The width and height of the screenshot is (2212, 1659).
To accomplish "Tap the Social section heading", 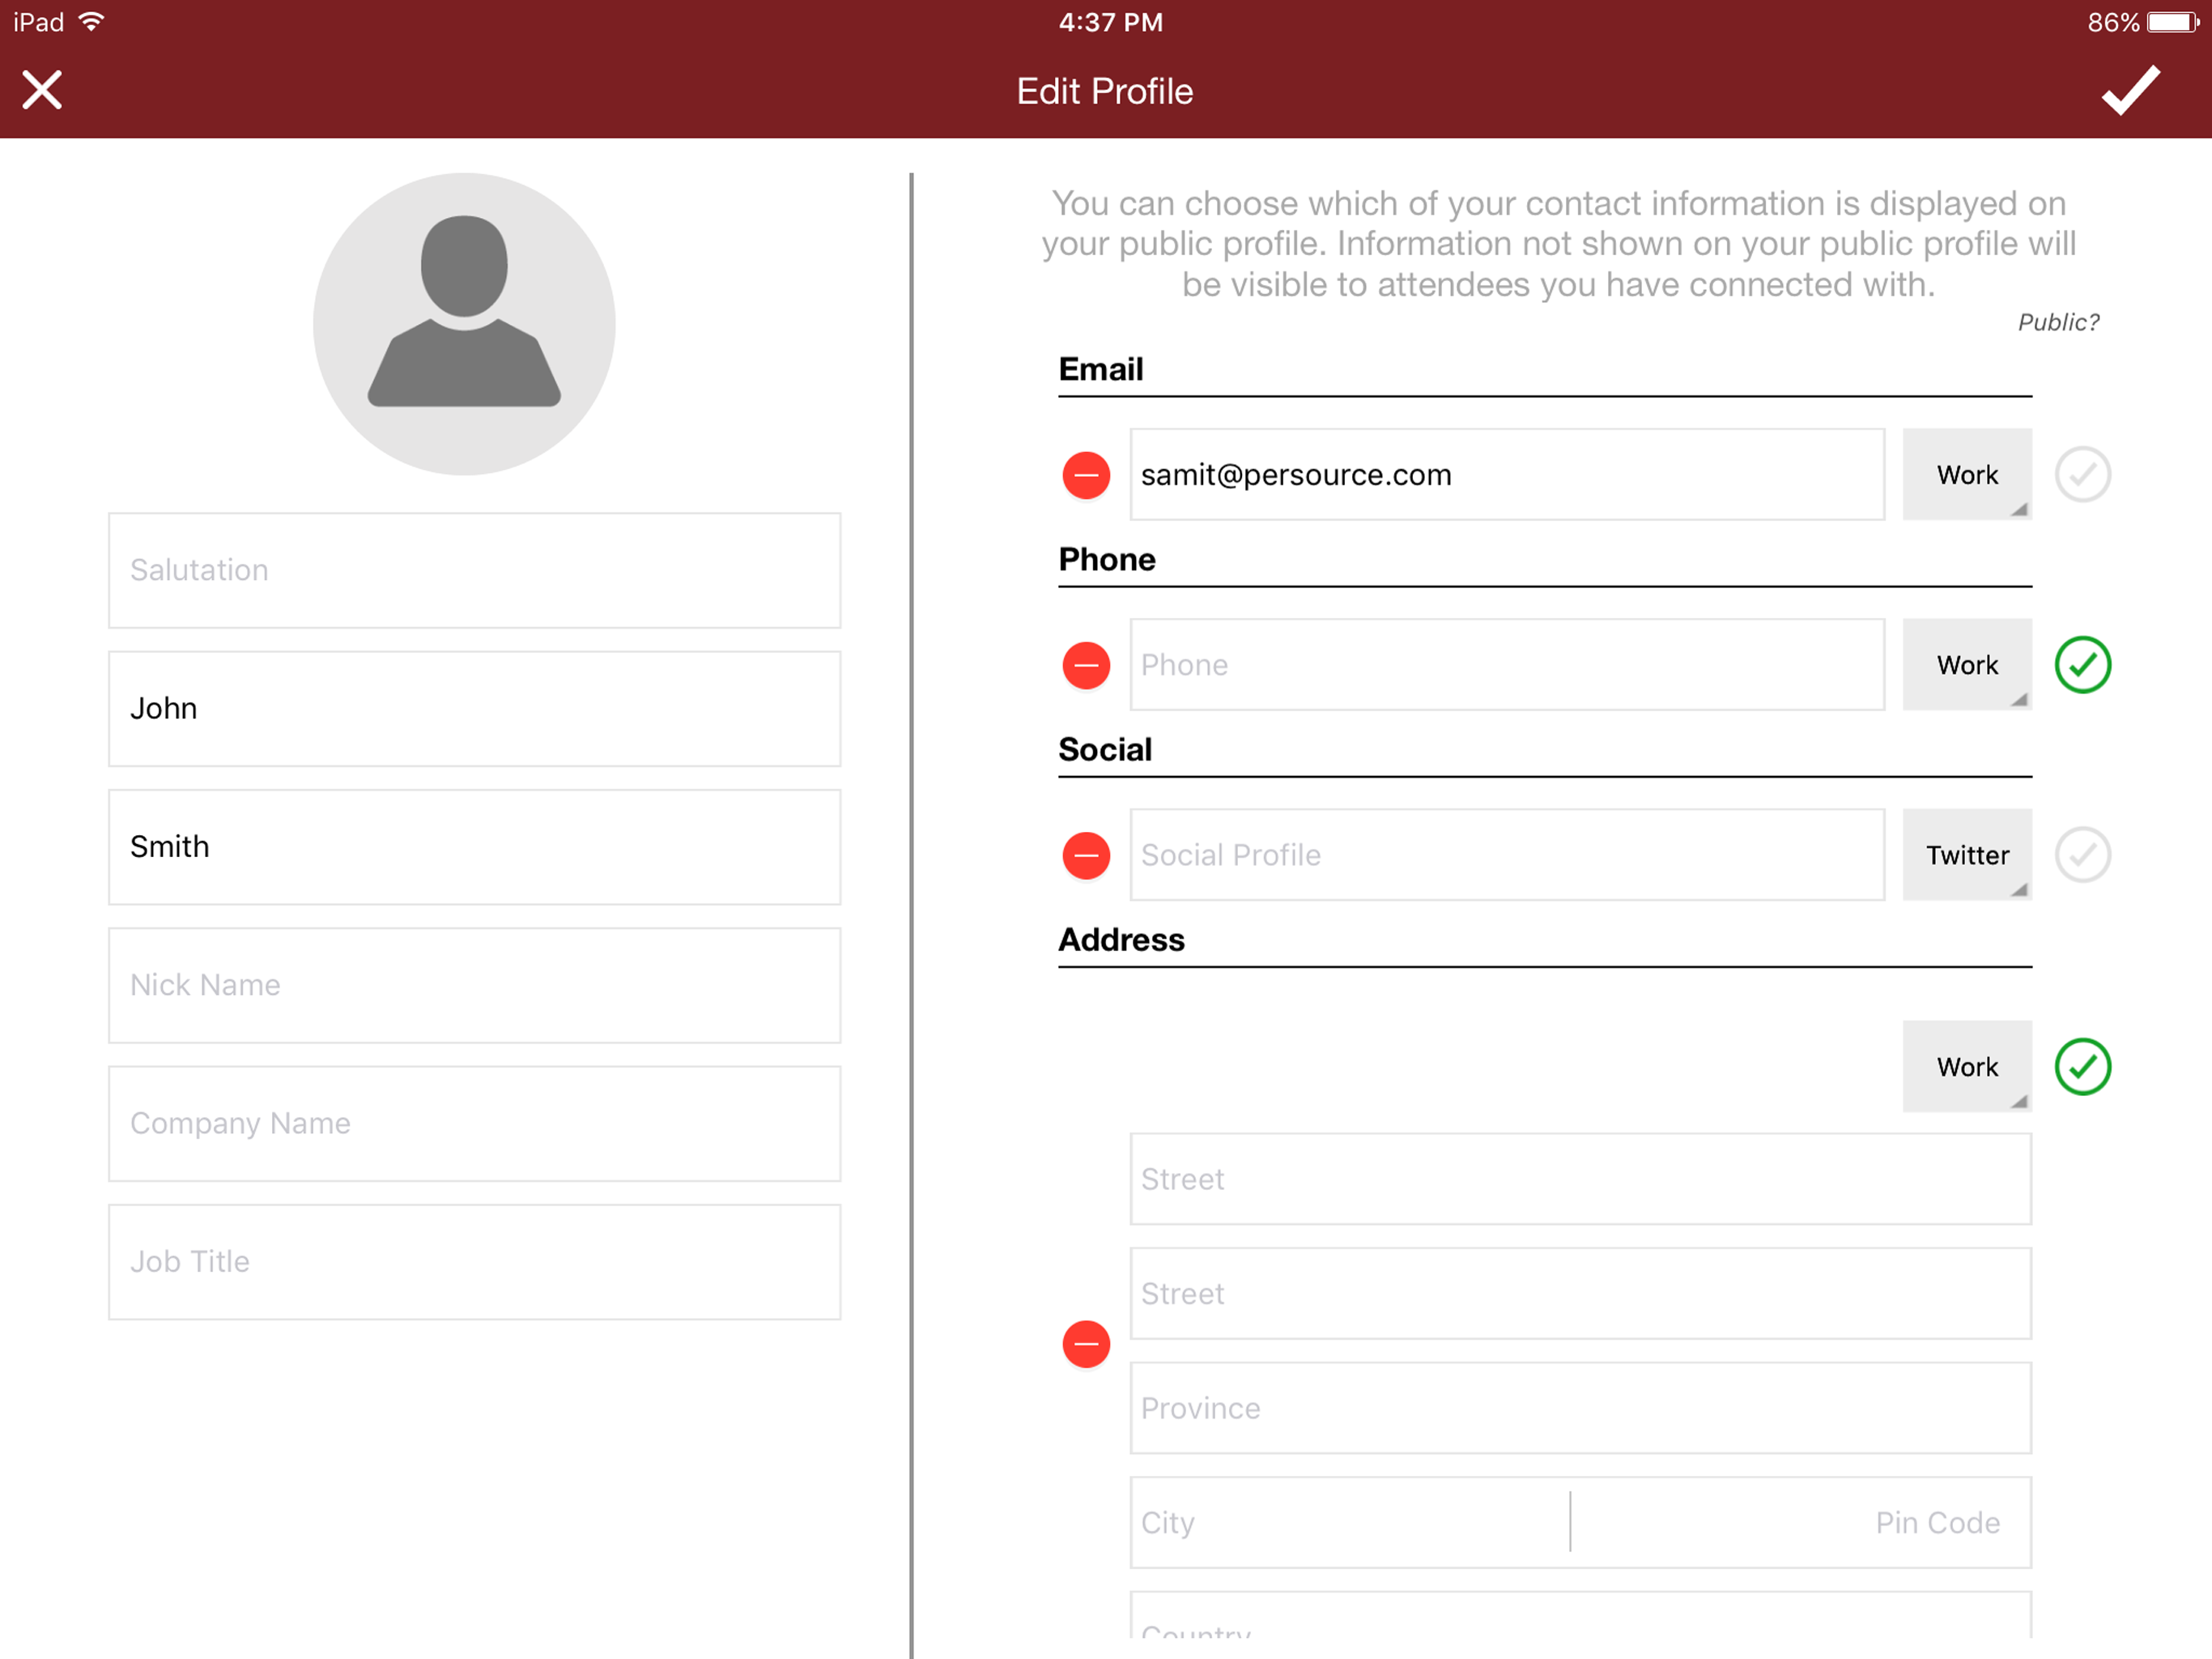I will [1105, 749].
